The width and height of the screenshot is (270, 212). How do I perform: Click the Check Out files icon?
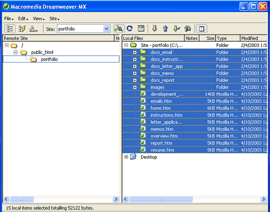(176, 28)
